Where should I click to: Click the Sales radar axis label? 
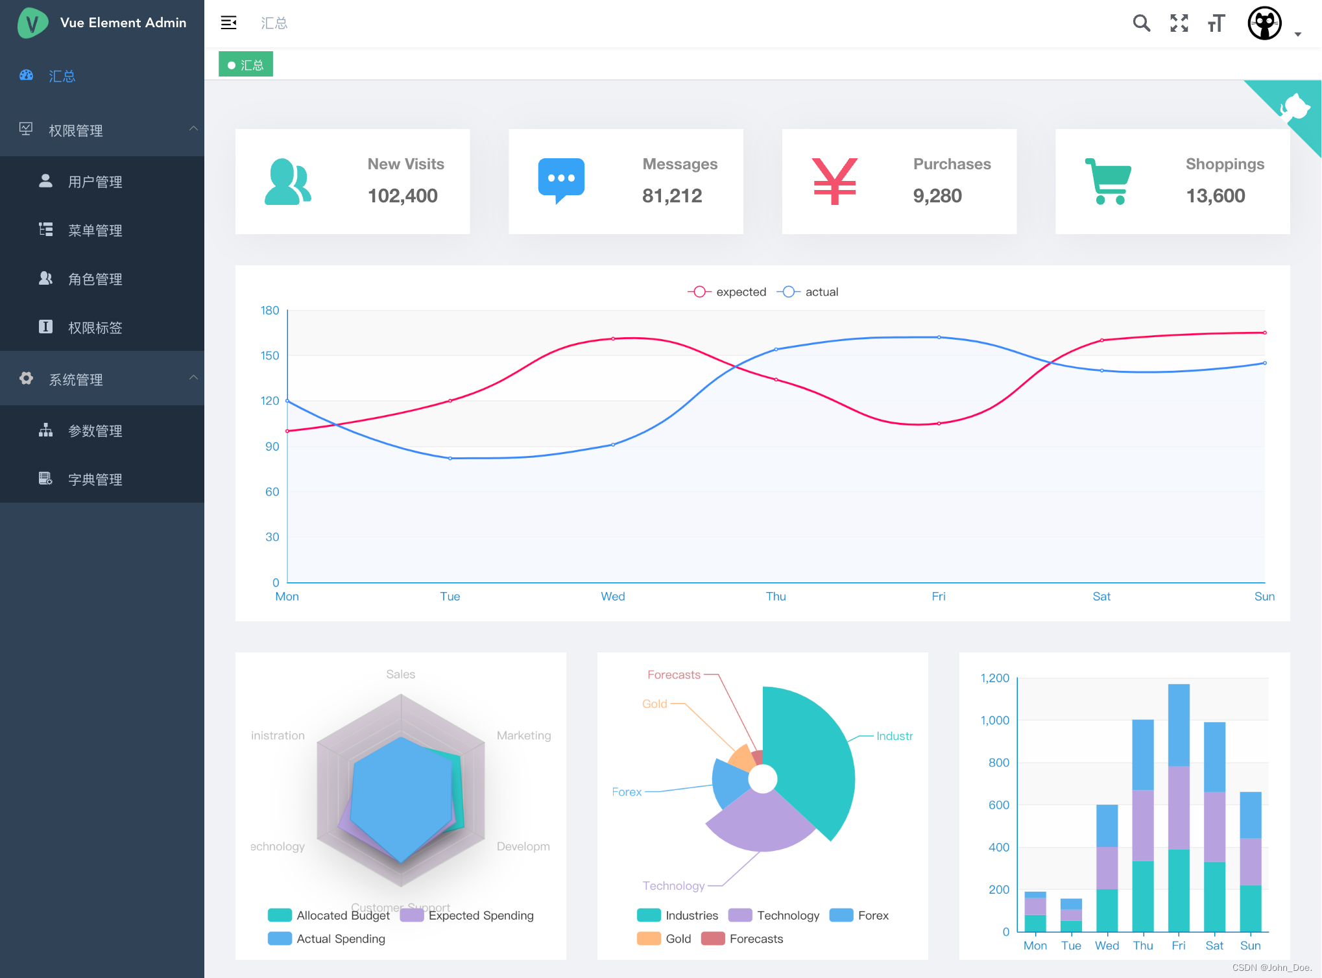click(x=401, y=674)
